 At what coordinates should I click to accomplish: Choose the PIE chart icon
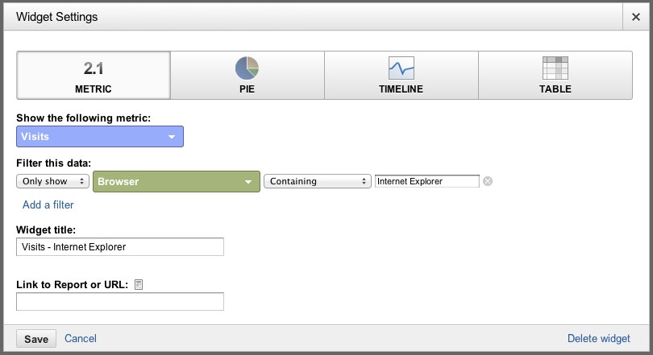pyautogui.click(x=247, y=68)
